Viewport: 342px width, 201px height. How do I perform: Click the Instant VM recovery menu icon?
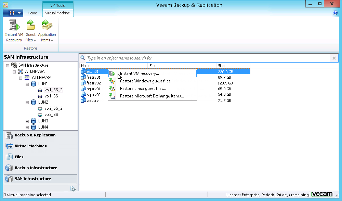point(112,74)
